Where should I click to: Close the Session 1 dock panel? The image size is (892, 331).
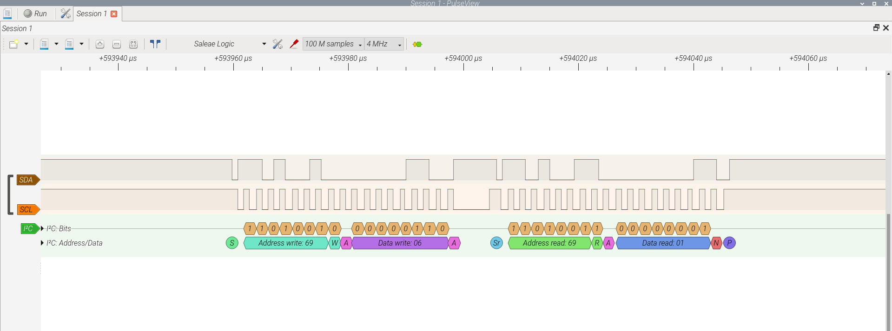(x=886, y=28)
